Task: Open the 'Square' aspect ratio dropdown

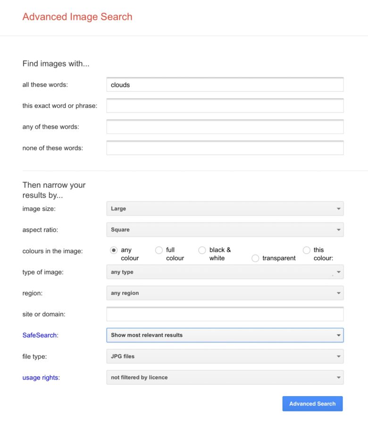Action: point(225,230)
